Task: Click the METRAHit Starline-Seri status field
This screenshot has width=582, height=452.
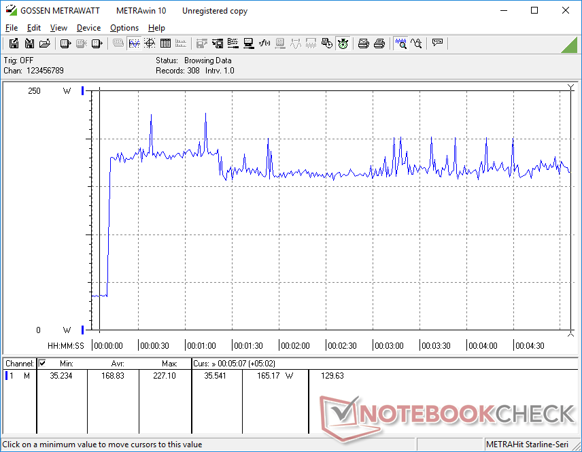Action: click(527, 445)
